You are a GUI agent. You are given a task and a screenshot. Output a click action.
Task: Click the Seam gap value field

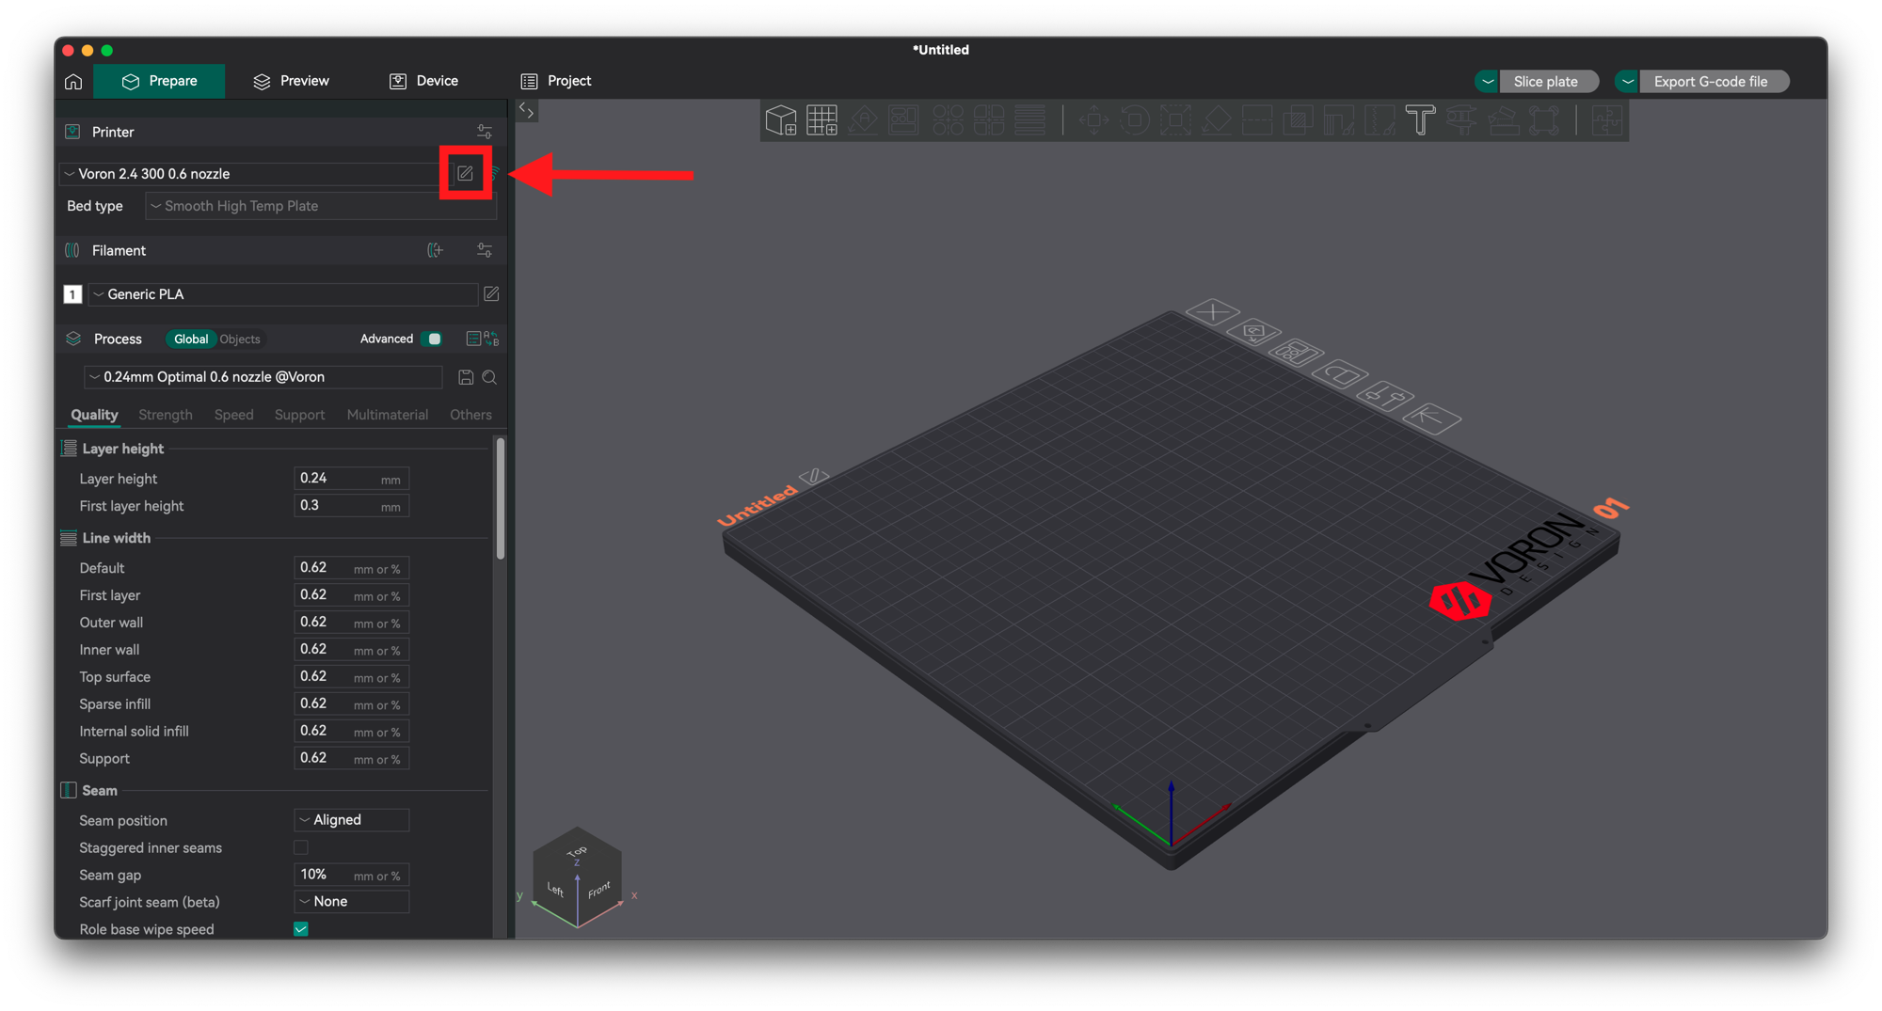[352, 875]
